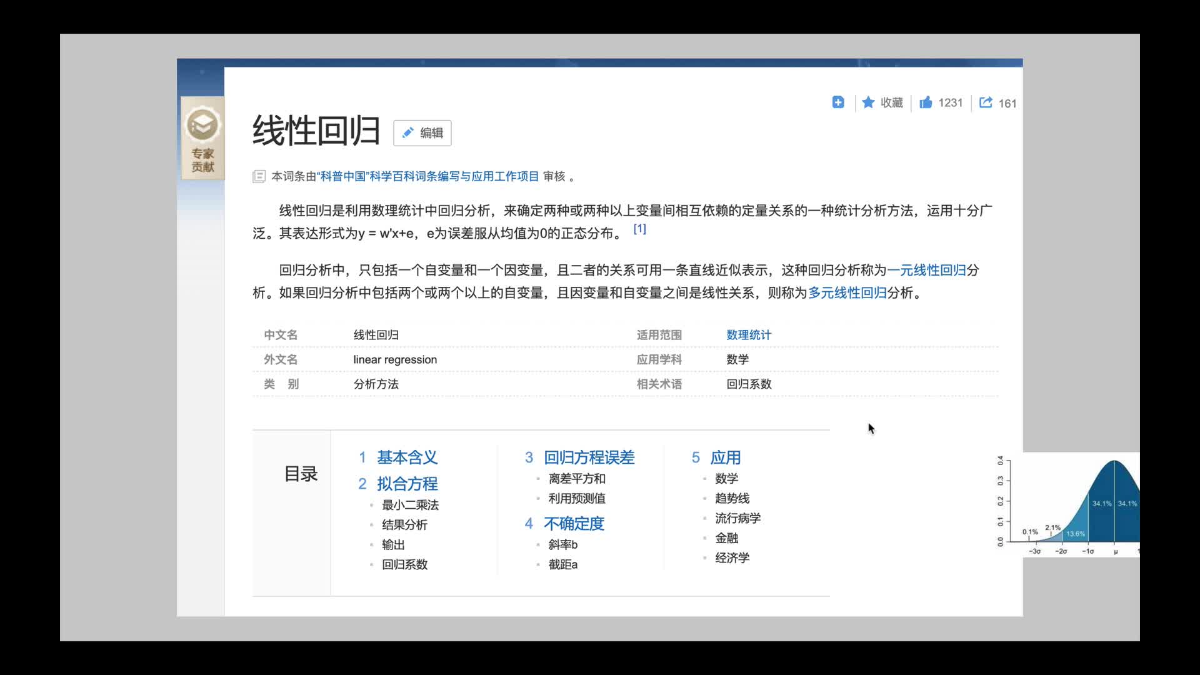Click the 外文名 field label
Viewport: 1200px width, 675px height.
pos(281,359)
